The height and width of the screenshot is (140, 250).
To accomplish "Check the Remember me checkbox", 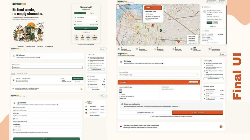I will click(74, 25).
